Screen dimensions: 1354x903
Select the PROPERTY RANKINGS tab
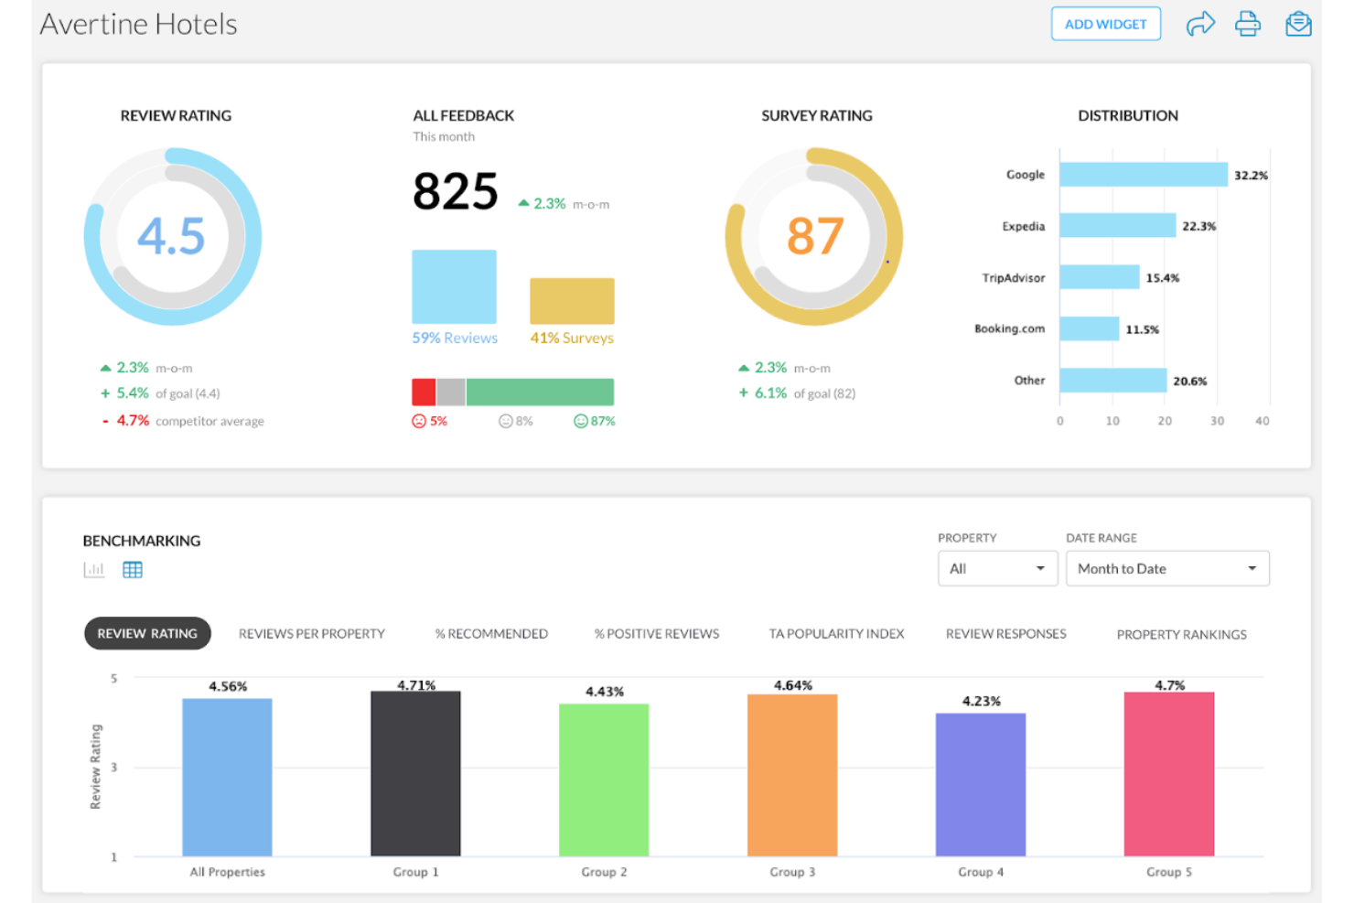pos(1181,634)
